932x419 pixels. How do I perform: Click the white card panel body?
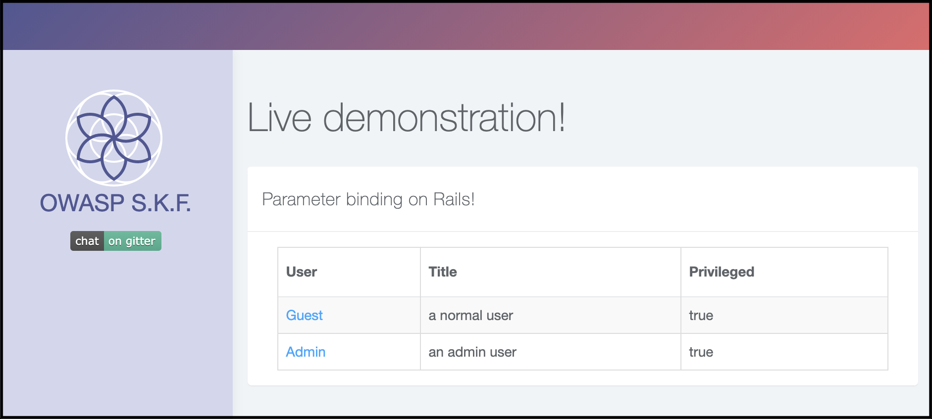point(583,308)
